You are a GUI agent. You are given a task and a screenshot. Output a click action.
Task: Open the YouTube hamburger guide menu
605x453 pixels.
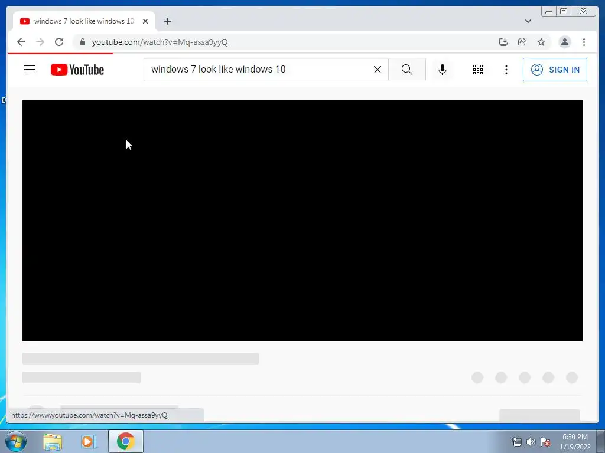(30, 70)
